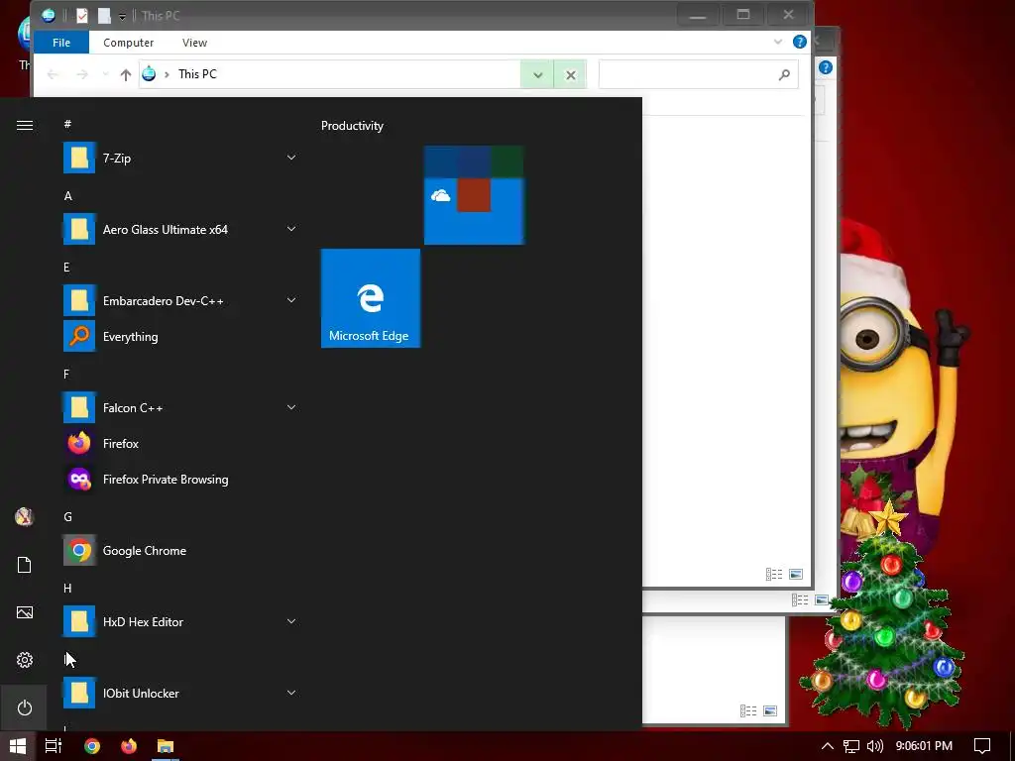Click the Forward arrow in Explorer
The width and height of the screenshot is (1015, 761).
click(82, 74)
